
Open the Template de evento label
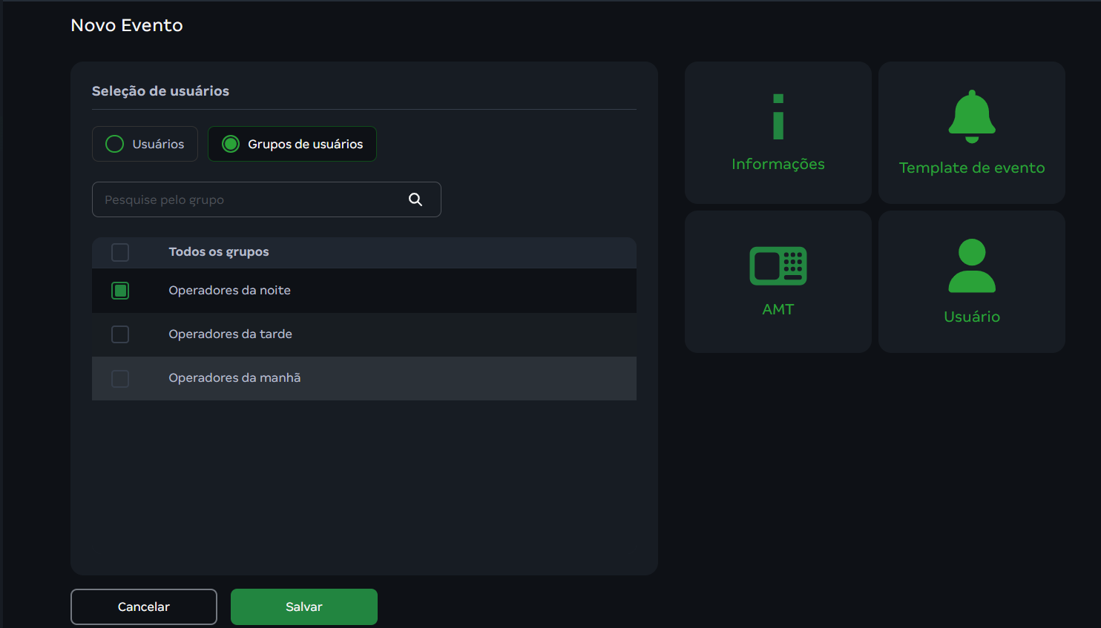(971, 168)
